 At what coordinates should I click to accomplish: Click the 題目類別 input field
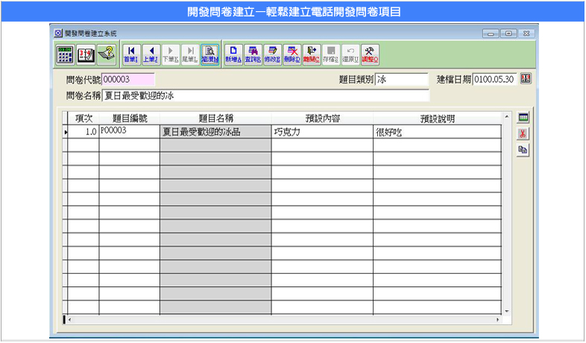coord(402,80)
